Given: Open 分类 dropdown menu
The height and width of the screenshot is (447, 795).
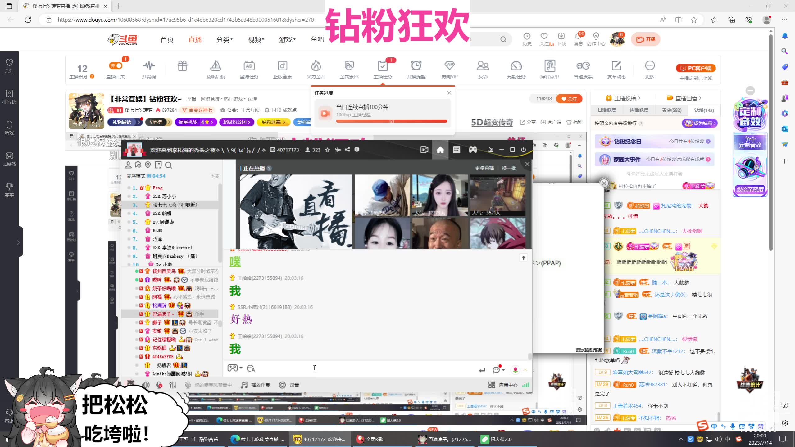Looking at the screenshot, I should [x=225, y=39].
